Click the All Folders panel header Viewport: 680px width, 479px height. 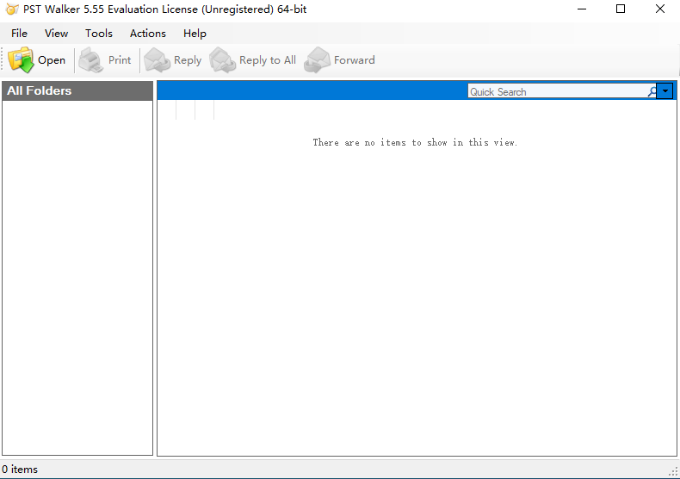pyautogui.click(x=77, y=90)
